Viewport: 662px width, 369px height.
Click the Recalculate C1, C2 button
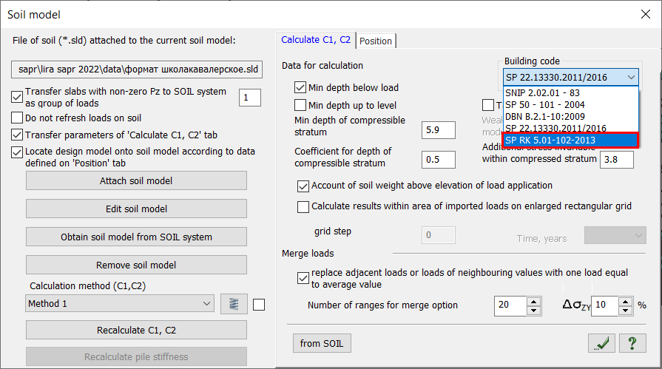point(136,330)
